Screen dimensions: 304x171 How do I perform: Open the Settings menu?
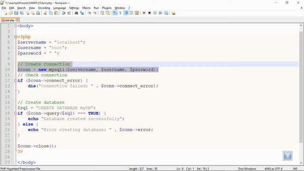[74, 8]
